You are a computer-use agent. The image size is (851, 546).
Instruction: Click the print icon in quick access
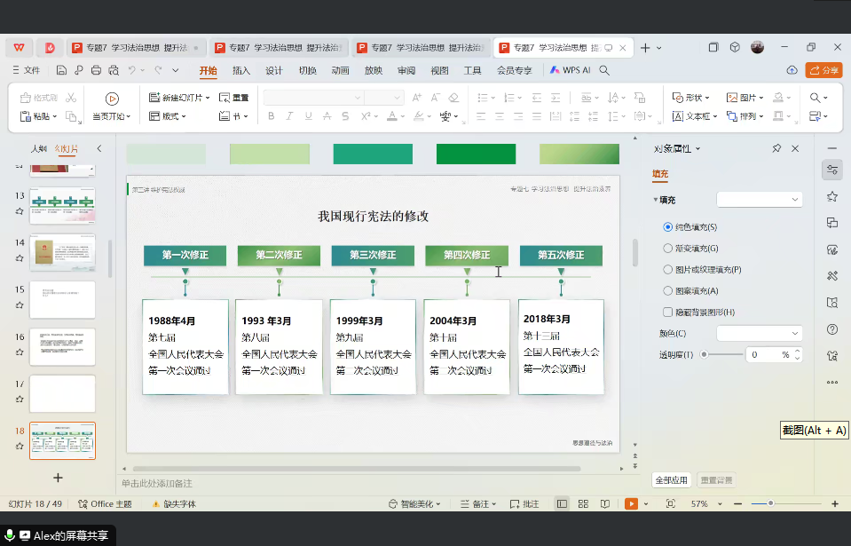[96, 70]
